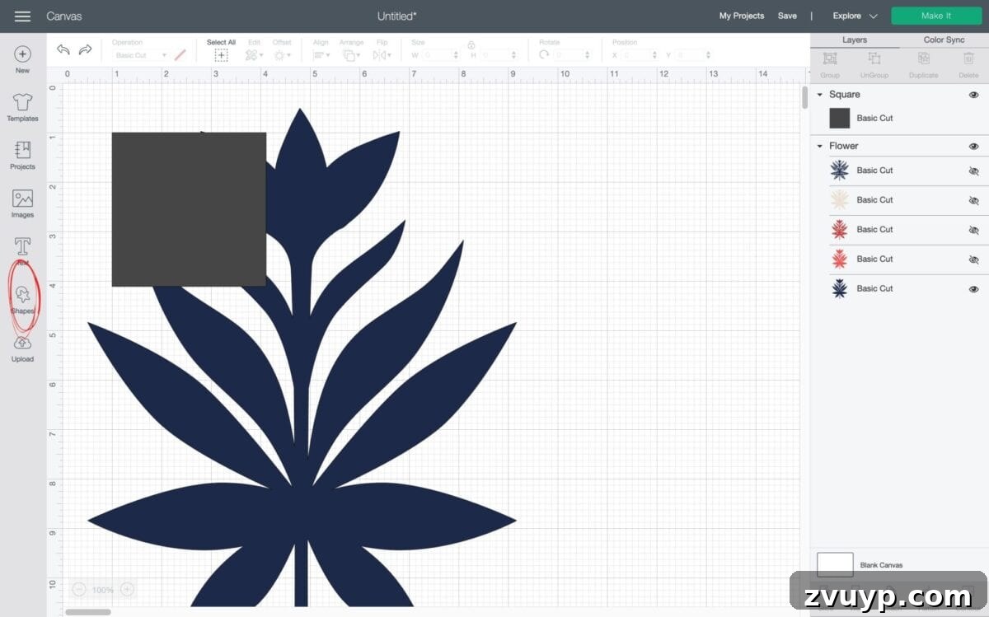Screen dimensions: 989x617
Task: Toggle the size lock padlock icon
Action: [x=471, y=45]
